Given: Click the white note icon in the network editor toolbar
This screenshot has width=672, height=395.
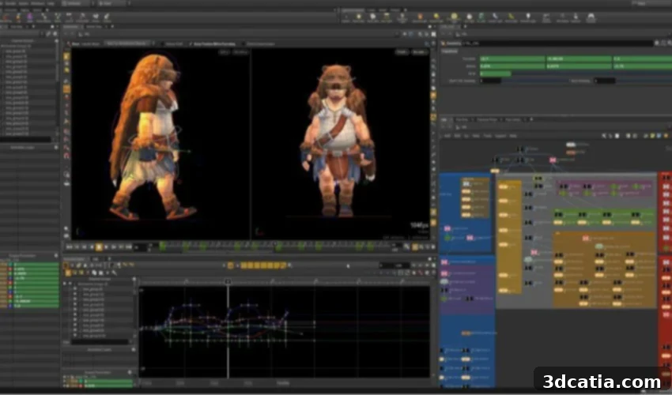Looking at the screenshot, I should (617, 136).
